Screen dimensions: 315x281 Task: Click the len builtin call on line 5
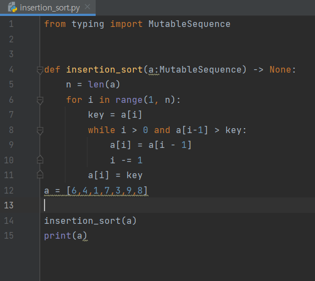96,85
